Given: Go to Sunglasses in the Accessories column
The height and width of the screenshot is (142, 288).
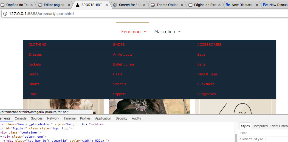Looking at the screenshot, I should coord(206,94).
